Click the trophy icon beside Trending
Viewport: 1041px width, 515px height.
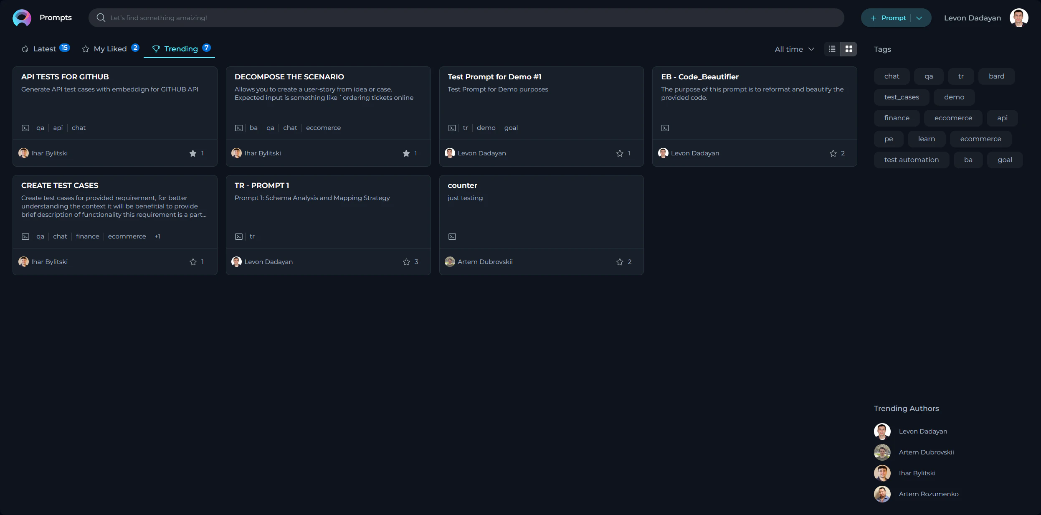click(155, 48)
